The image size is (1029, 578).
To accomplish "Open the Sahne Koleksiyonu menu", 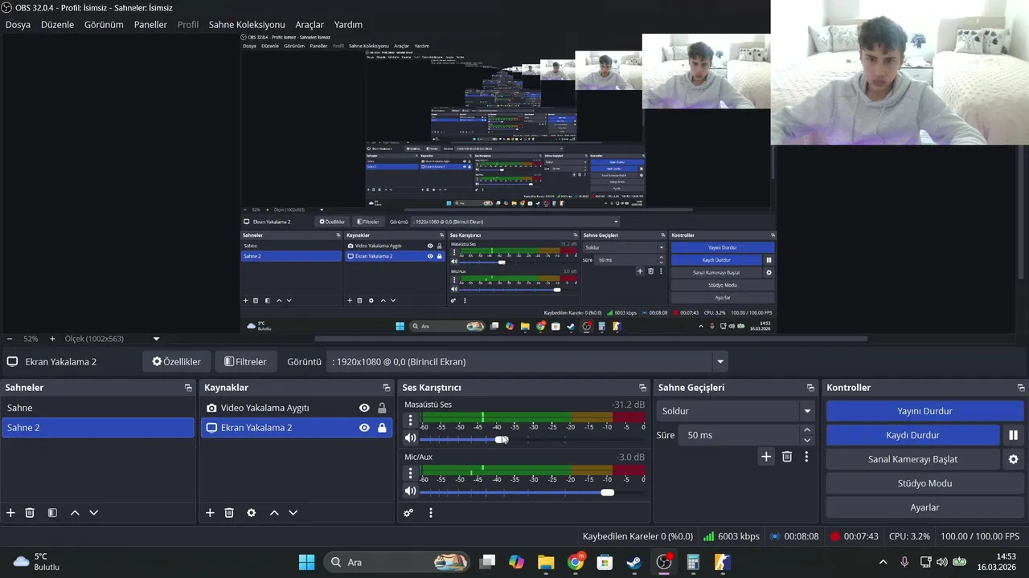I will coord(247,25).
